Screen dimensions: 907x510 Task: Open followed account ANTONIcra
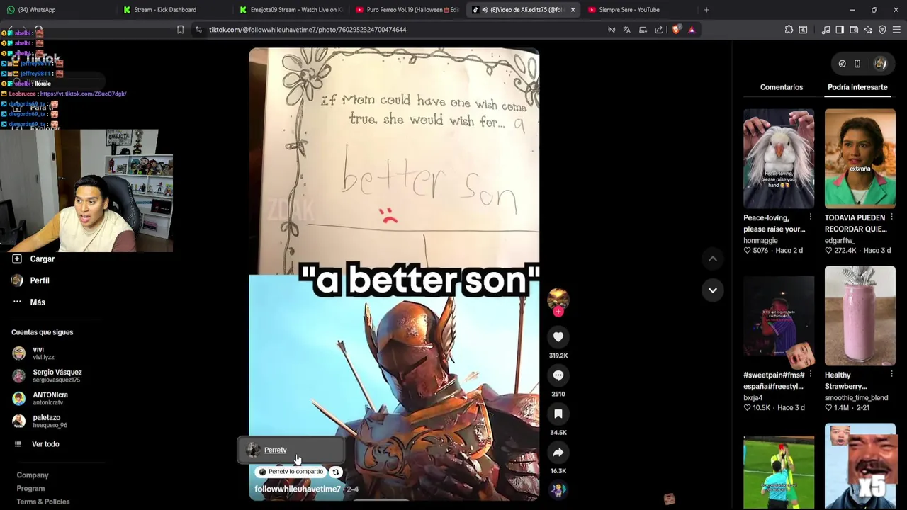pyautogui.click(x=50, y=398)
